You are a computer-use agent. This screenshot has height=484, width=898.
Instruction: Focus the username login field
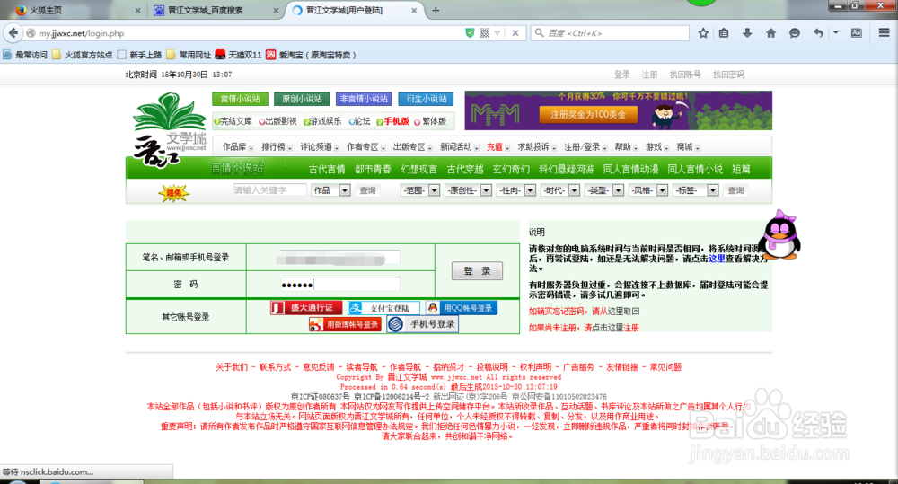[x=340, y=258]
